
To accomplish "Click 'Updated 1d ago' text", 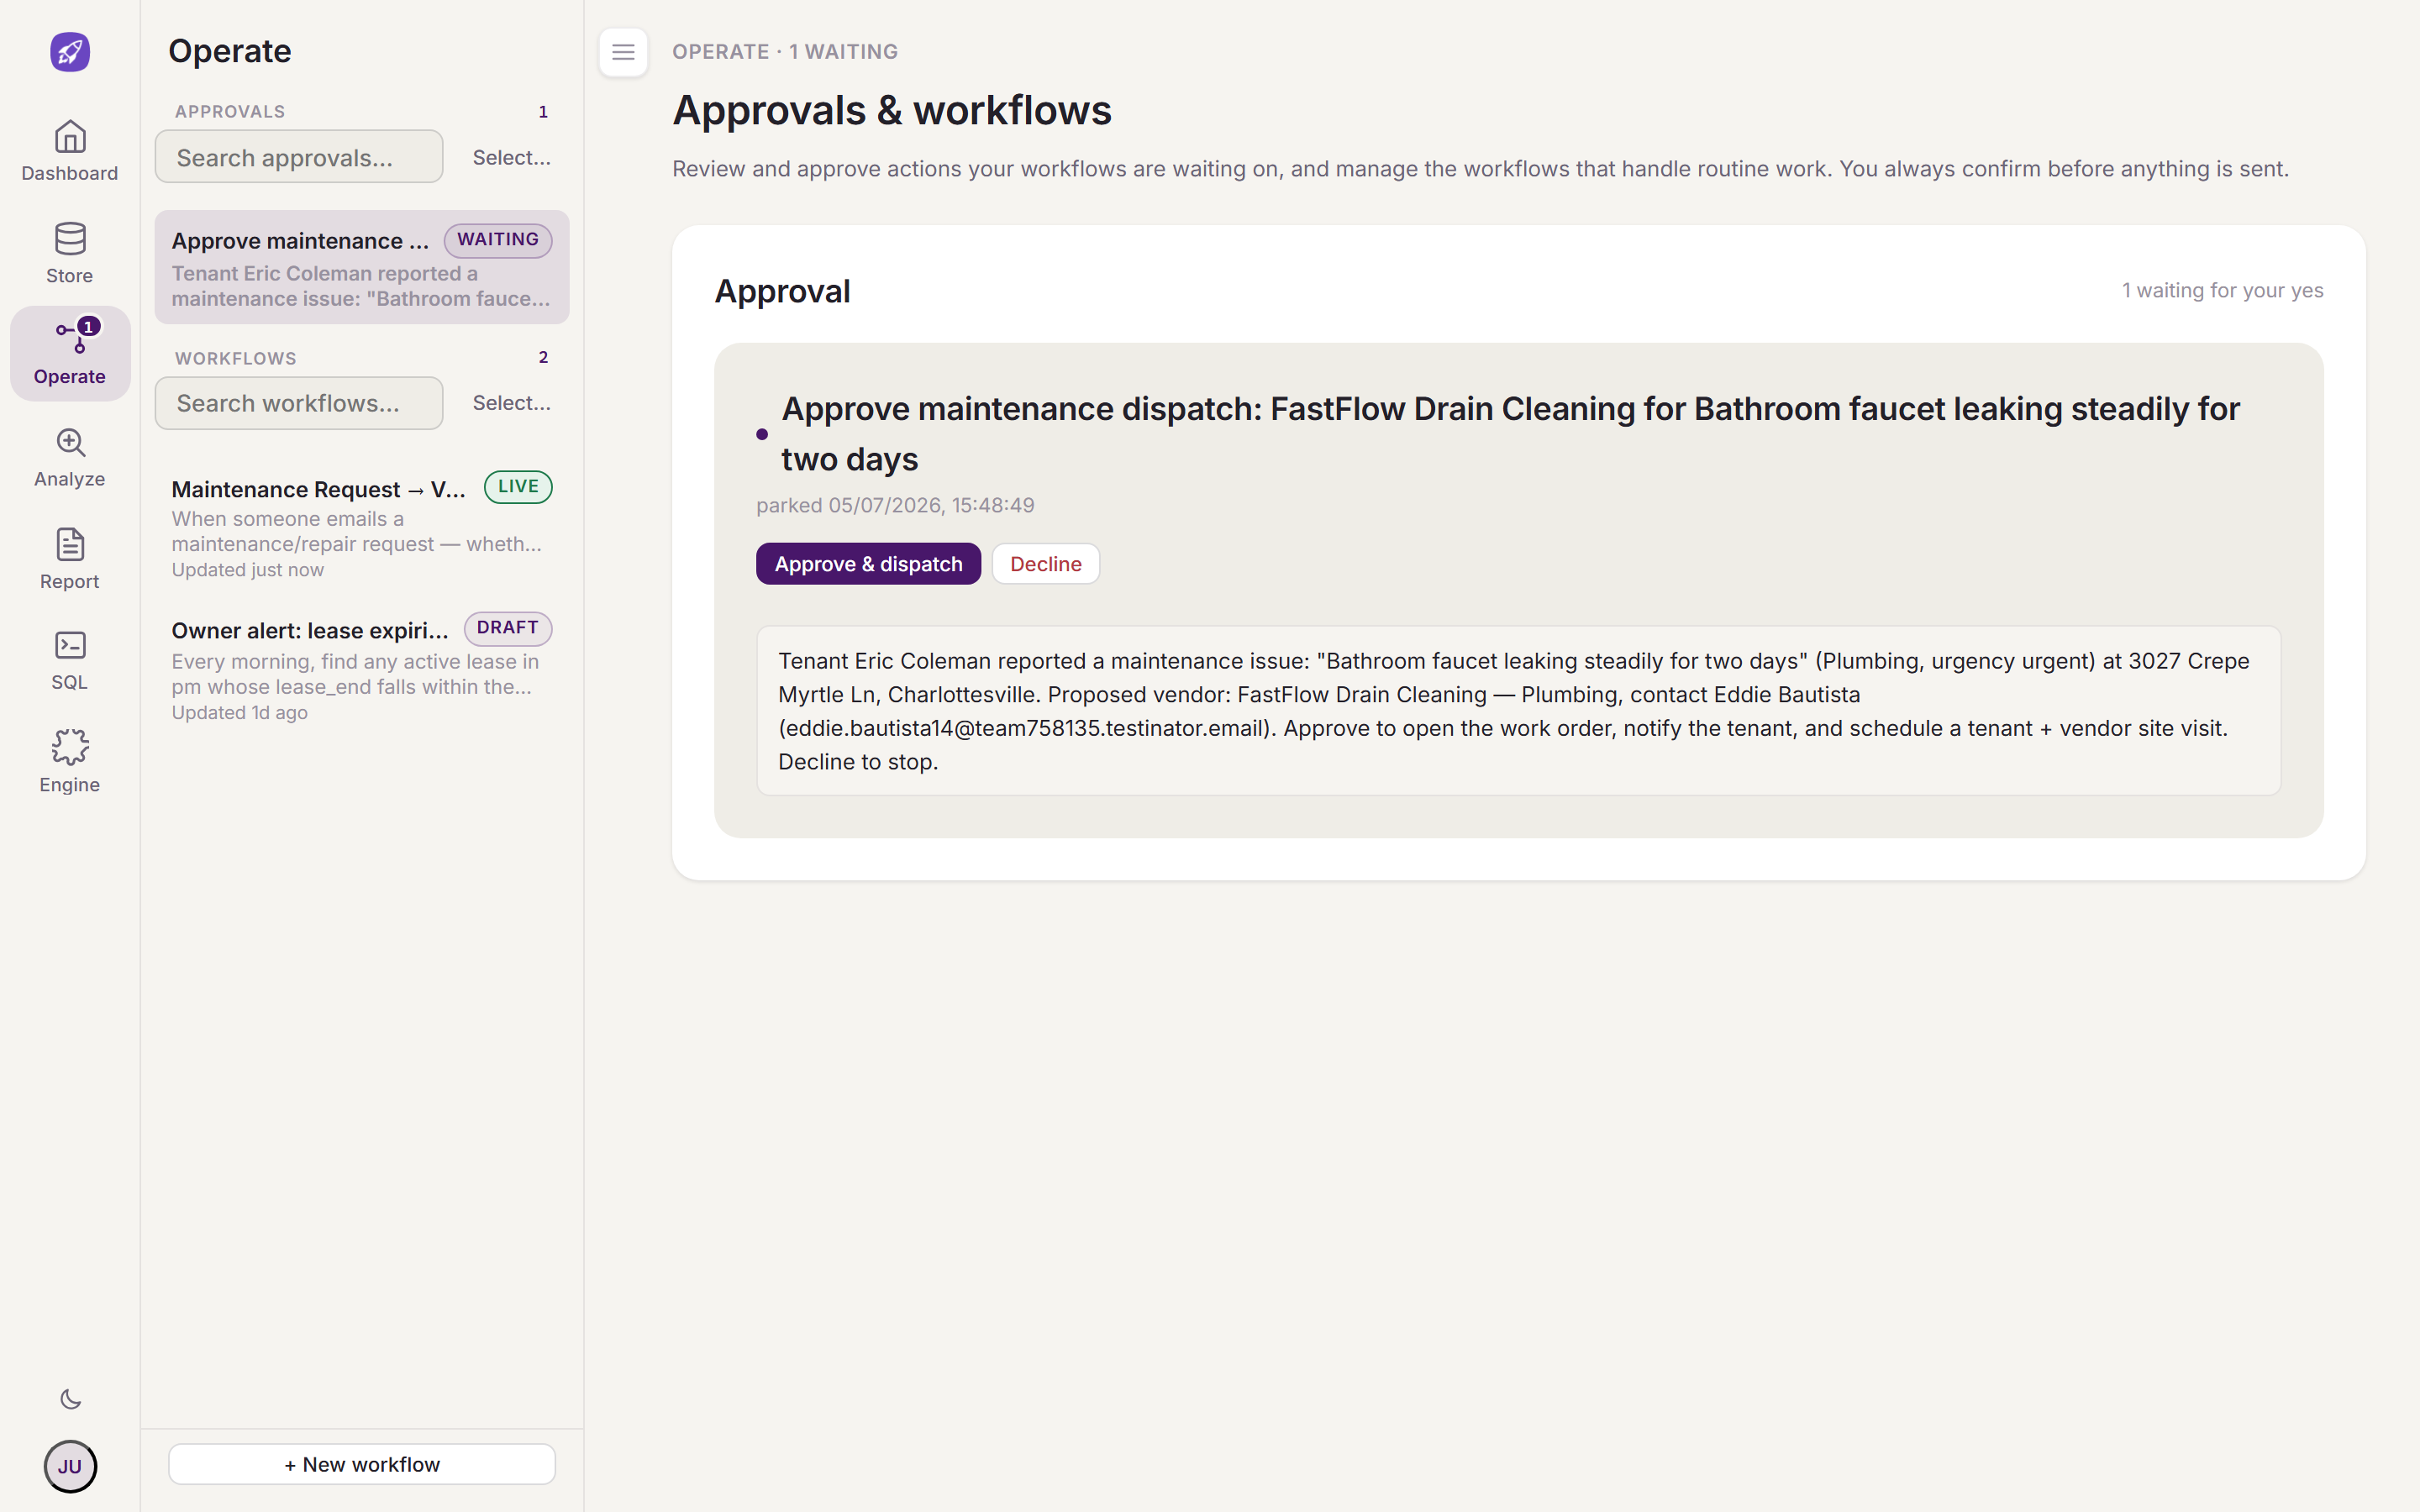I will tap(240, 713).
